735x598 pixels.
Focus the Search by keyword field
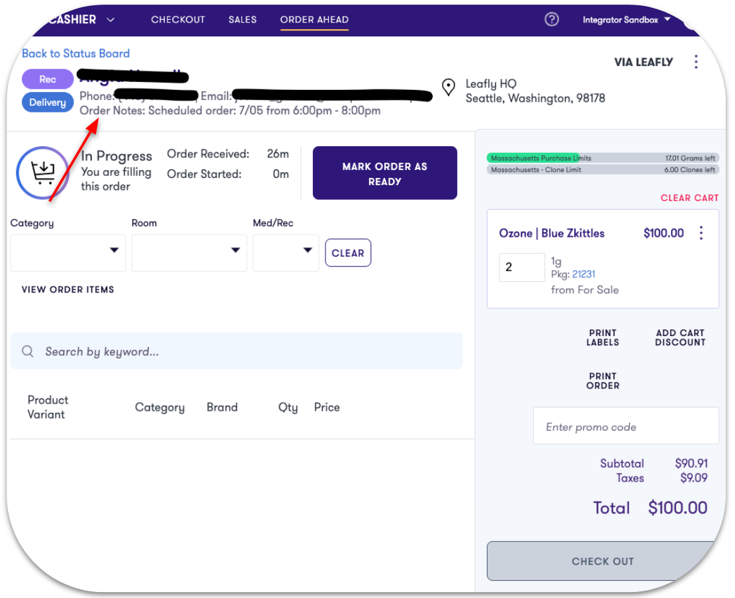[x=237, y=351]
